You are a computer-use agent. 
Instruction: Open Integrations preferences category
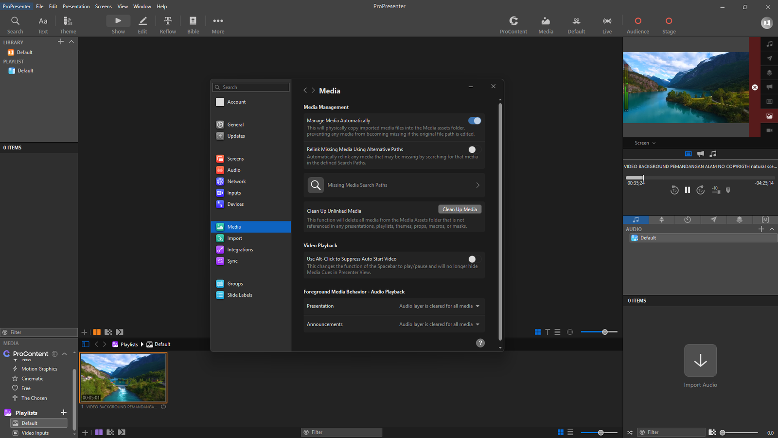point(251,250)
